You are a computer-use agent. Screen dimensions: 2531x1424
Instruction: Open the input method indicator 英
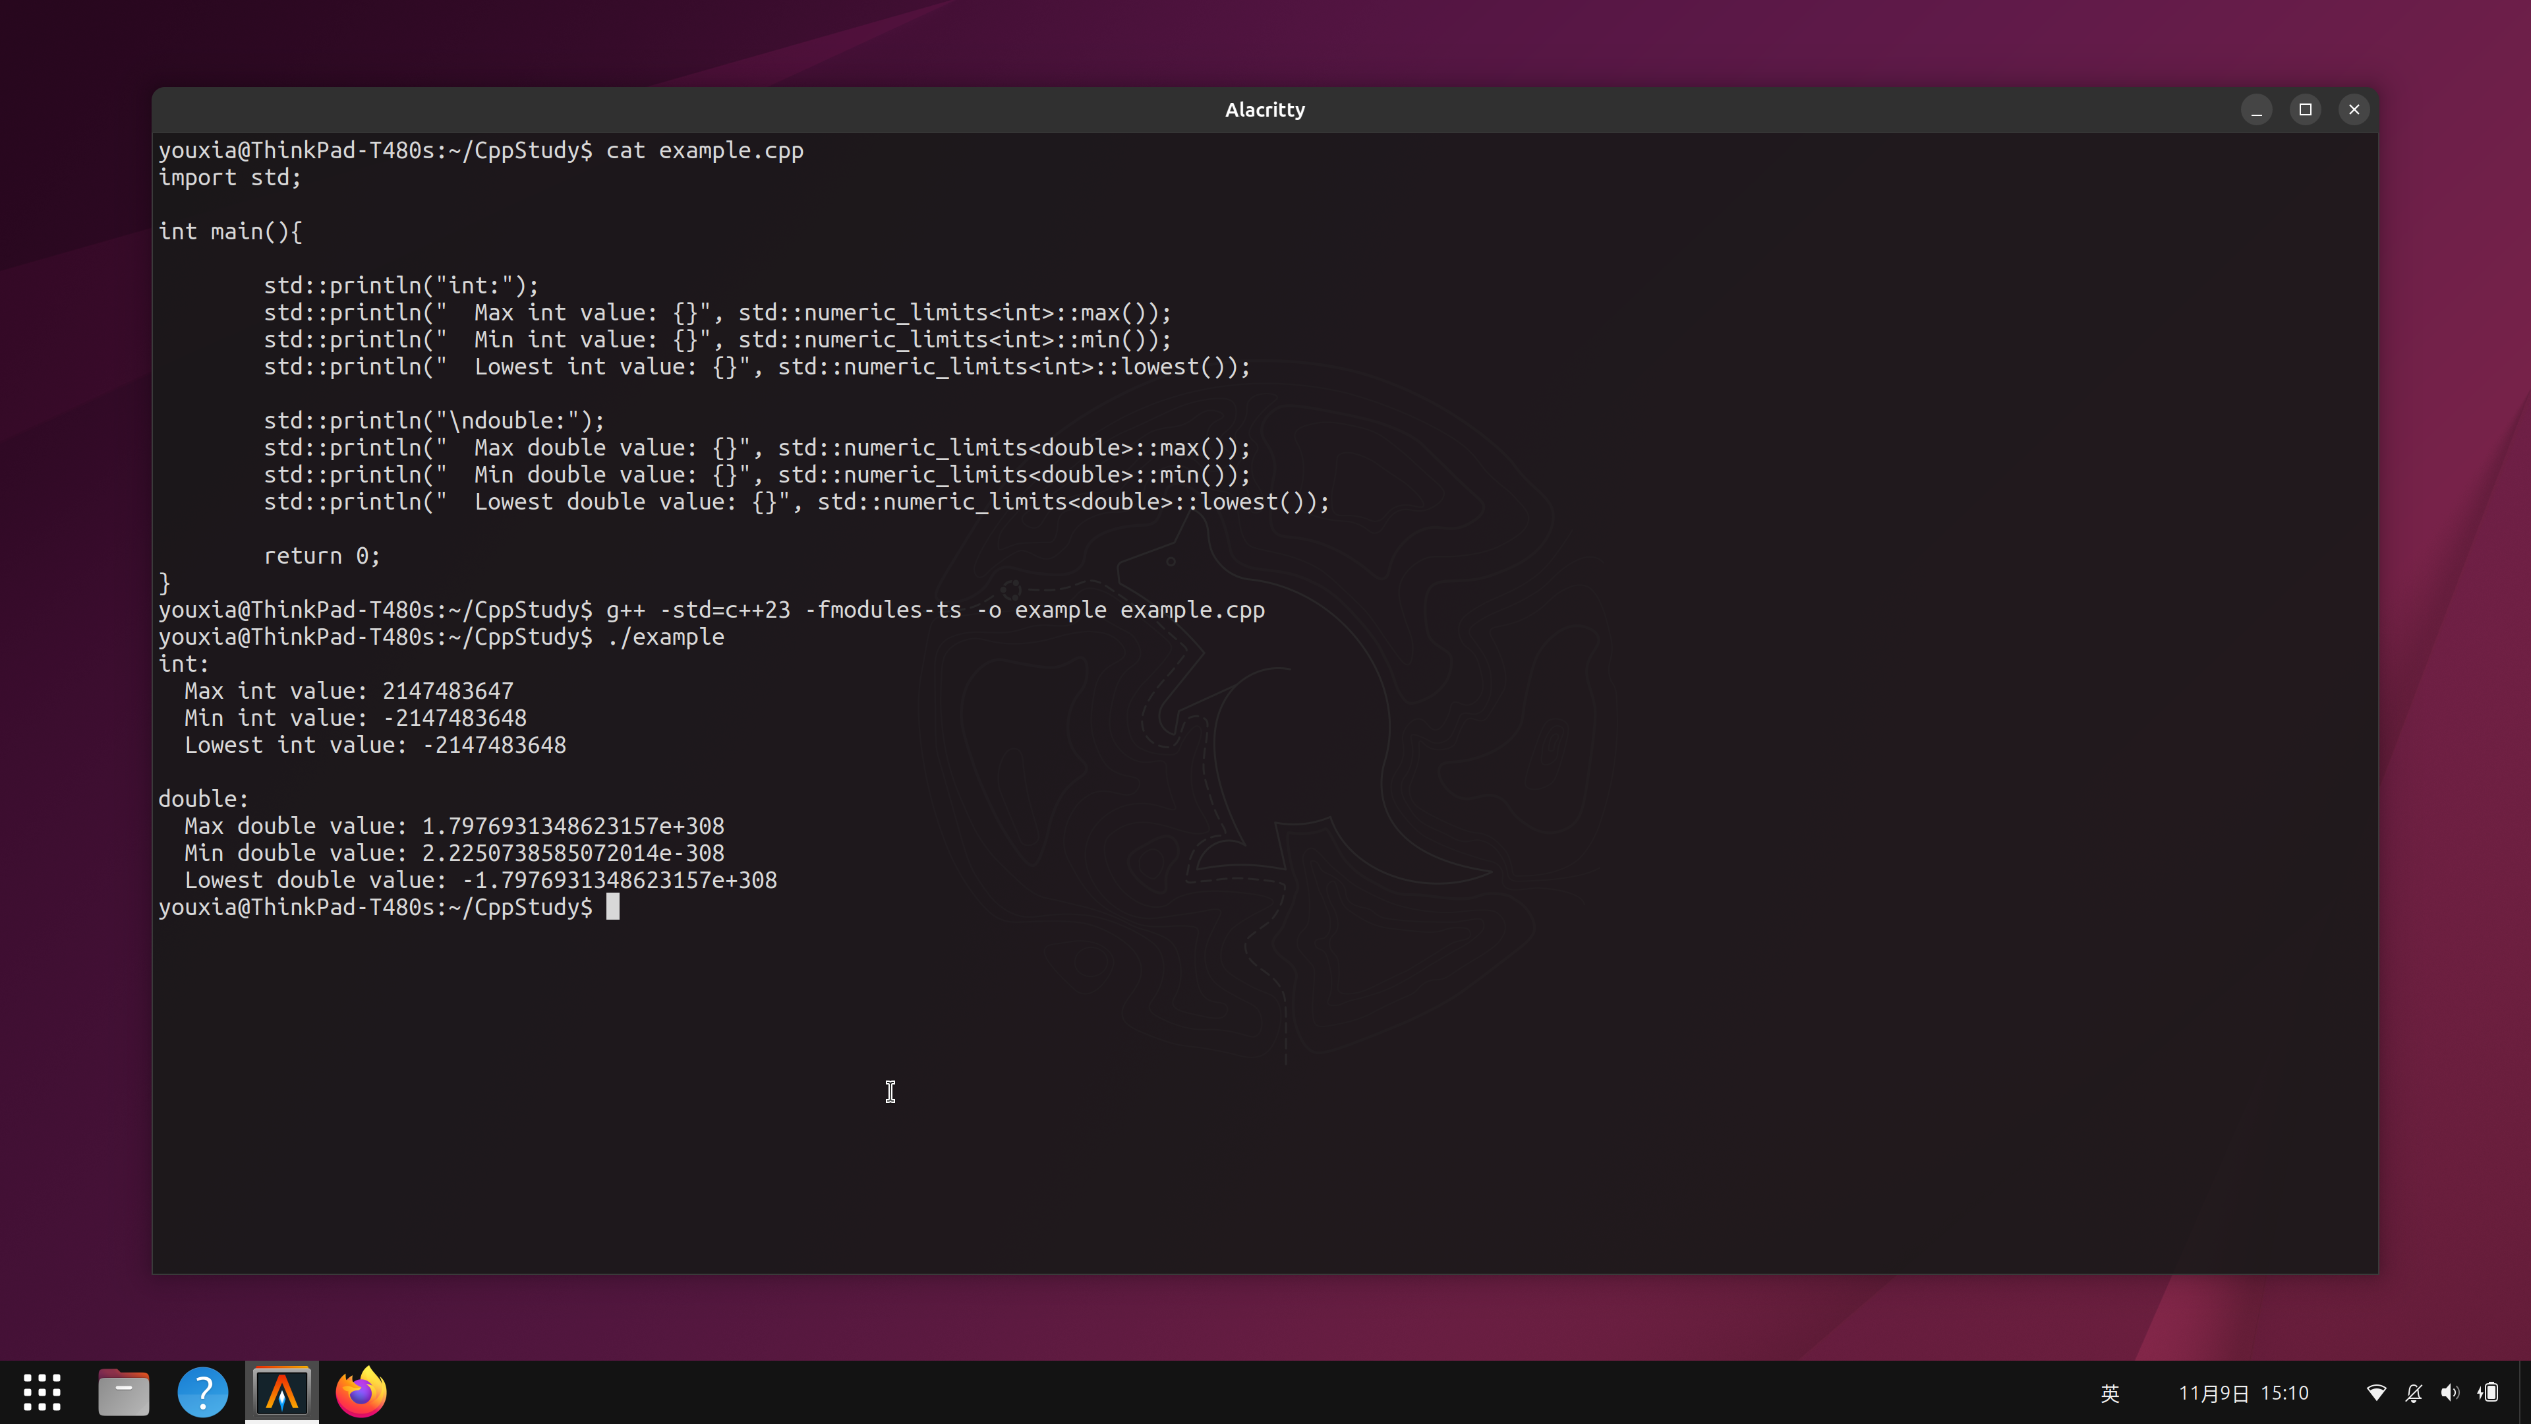coord(2109,1394)
